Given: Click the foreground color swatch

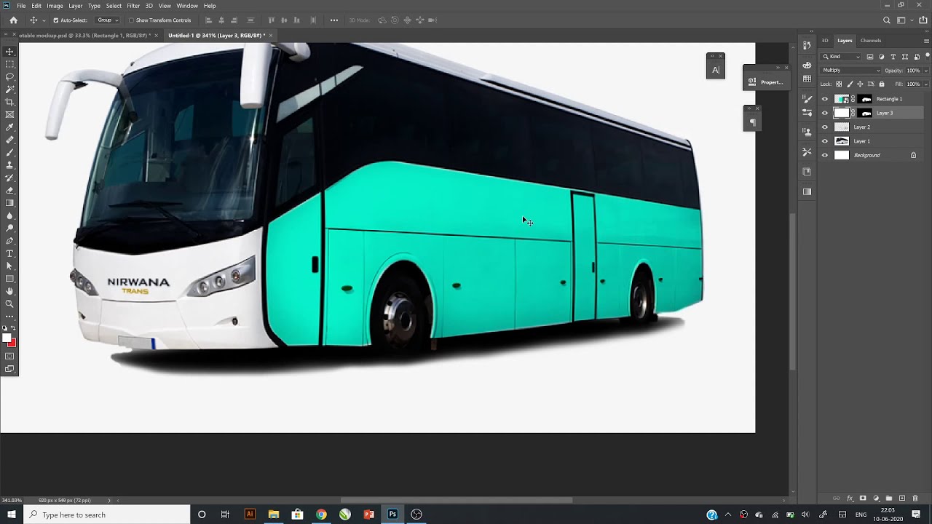Looking at the screenshot, I should tap(7, 337).
